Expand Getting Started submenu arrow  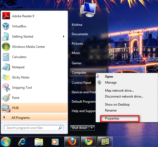point(63,36)
